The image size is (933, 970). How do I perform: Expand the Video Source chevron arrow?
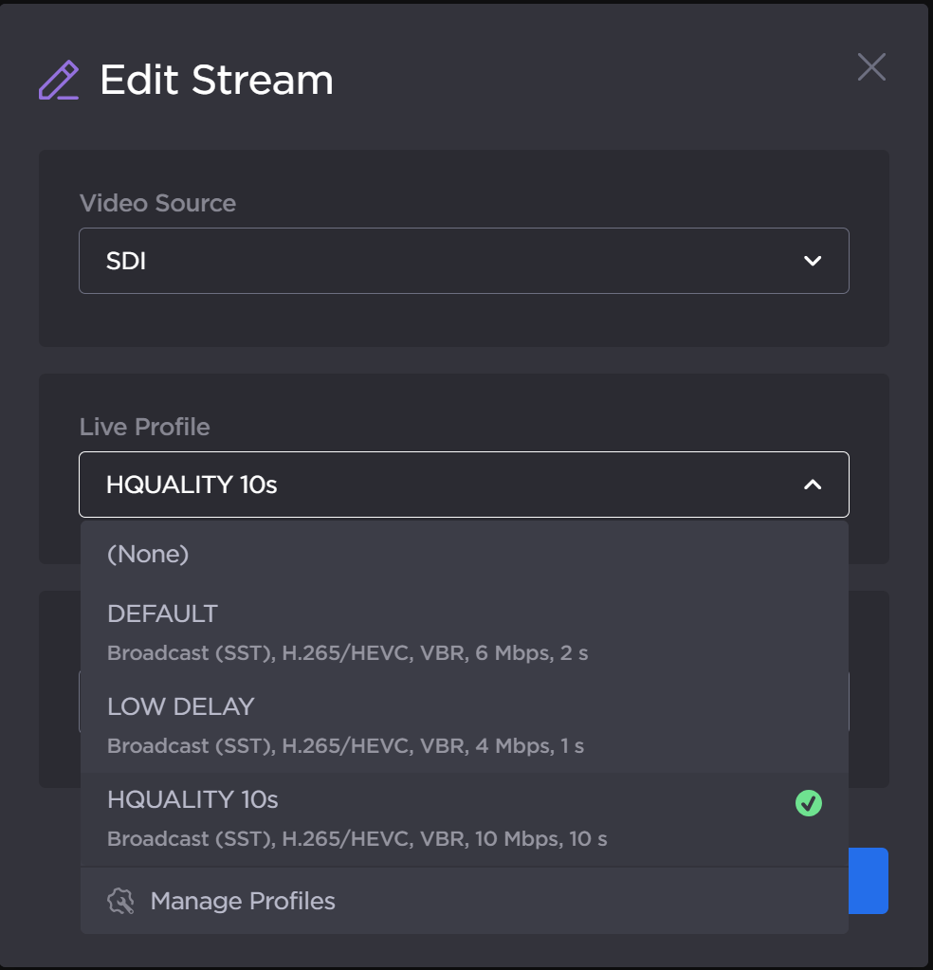[812, 261]
